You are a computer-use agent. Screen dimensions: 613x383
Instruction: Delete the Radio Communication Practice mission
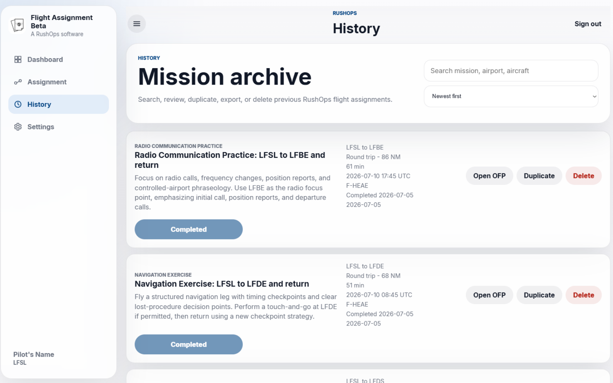click(x=583, y=176)
